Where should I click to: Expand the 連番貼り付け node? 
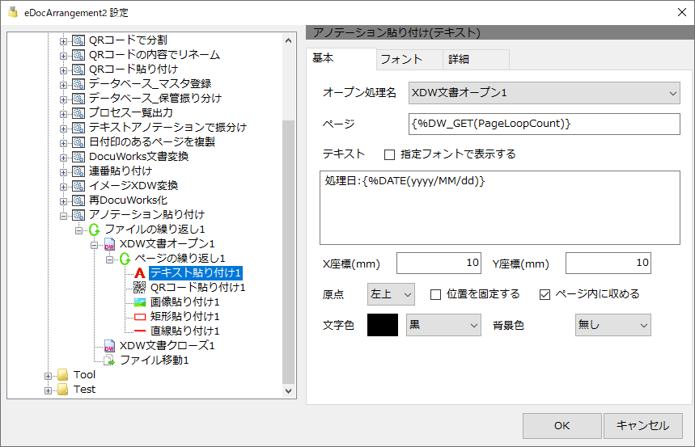coord(63,172)
